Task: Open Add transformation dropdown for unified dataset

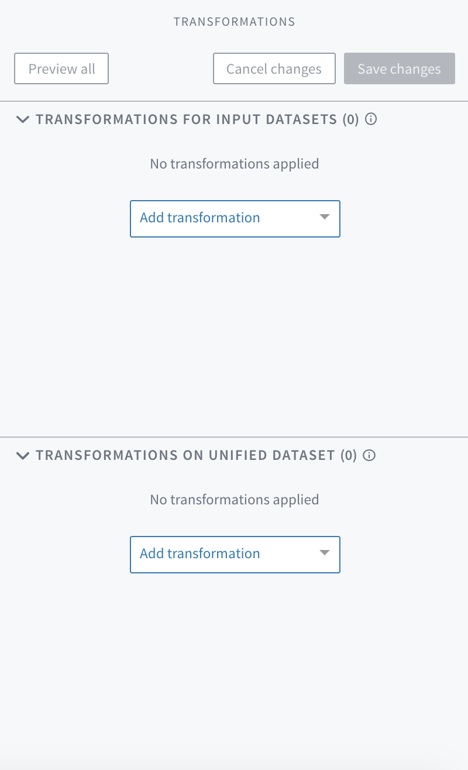Action: click(x=235, y=554)
